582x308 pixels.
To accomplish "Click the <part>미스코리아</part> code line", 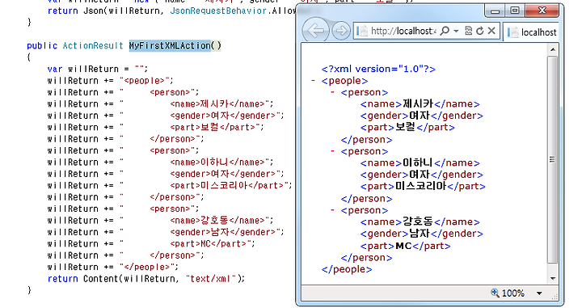I will (231, 185).
